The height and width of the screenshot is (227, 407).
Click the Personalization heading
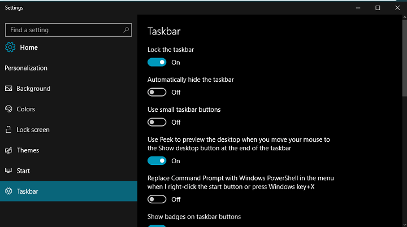(x=26, y=68)
